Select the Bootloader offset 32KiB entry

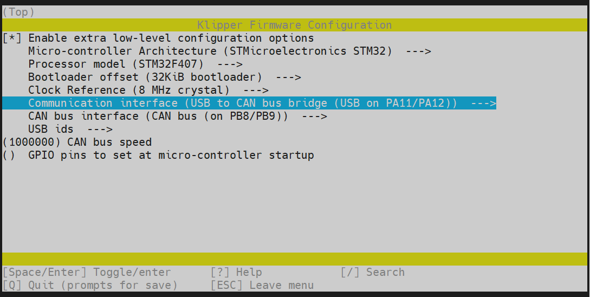(145, 78)
